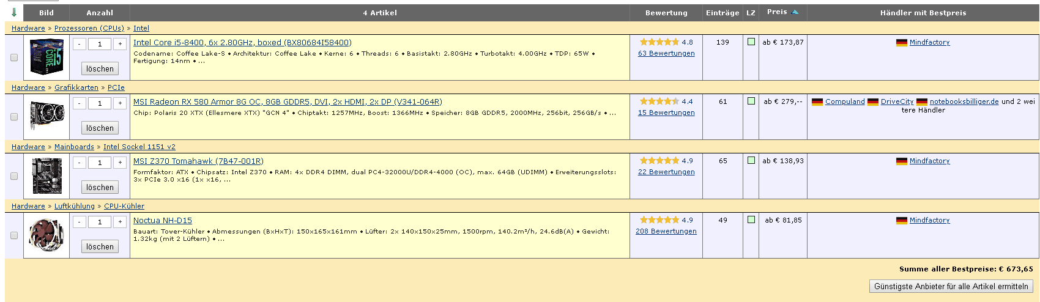Open 208 Bewertungen reviews link
Screen dimensions: 1040x302
666,232
